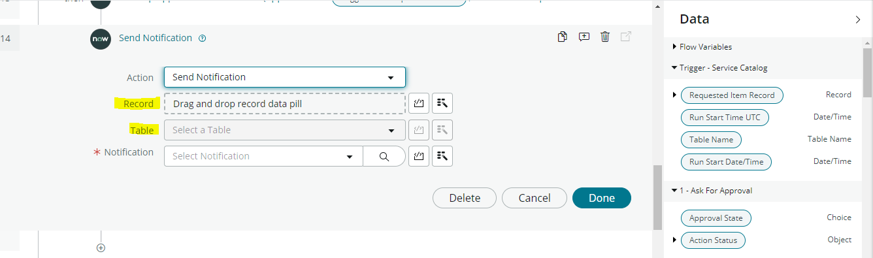Toggle scripting for the Record field

pos(418,103)
